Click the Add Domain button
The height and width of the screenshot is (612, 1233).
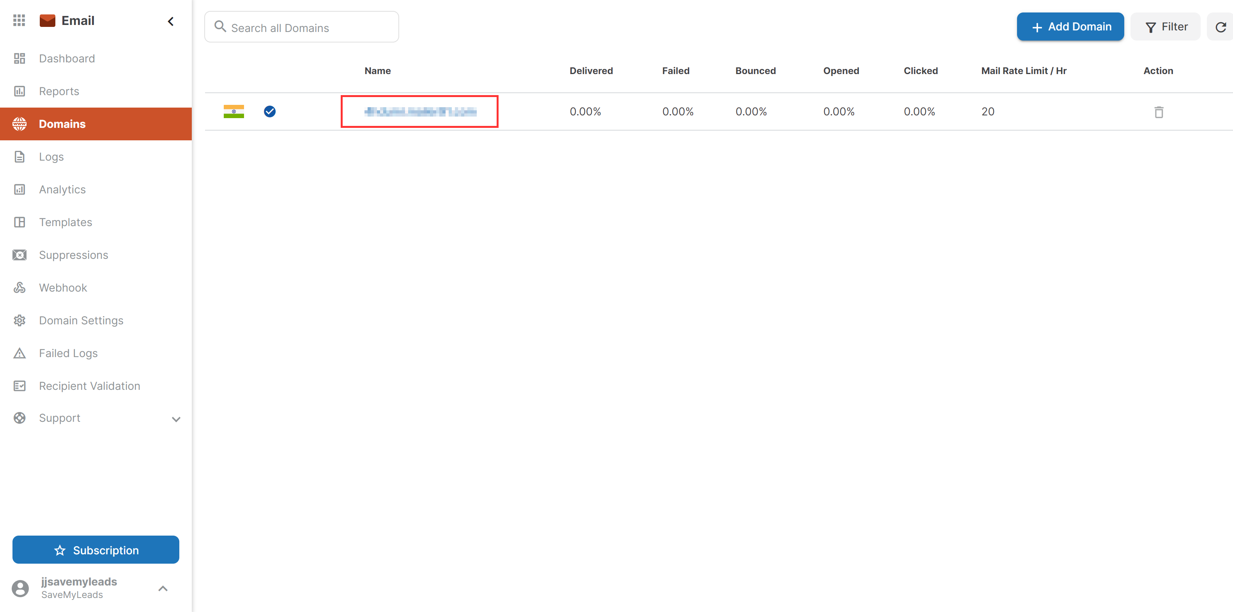point(1070,27)
